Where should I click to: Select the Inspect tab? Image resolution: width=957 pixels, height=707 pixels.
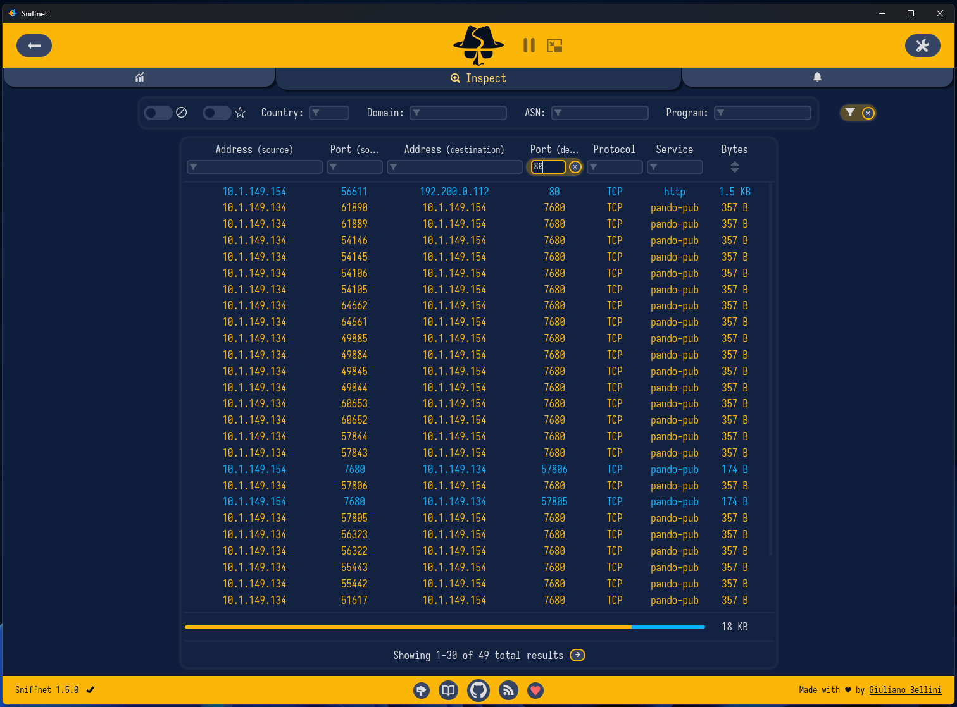coord(478,78)
